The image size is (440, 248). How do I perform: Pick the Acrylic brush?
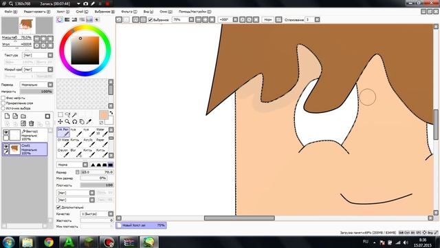point(89,143)
